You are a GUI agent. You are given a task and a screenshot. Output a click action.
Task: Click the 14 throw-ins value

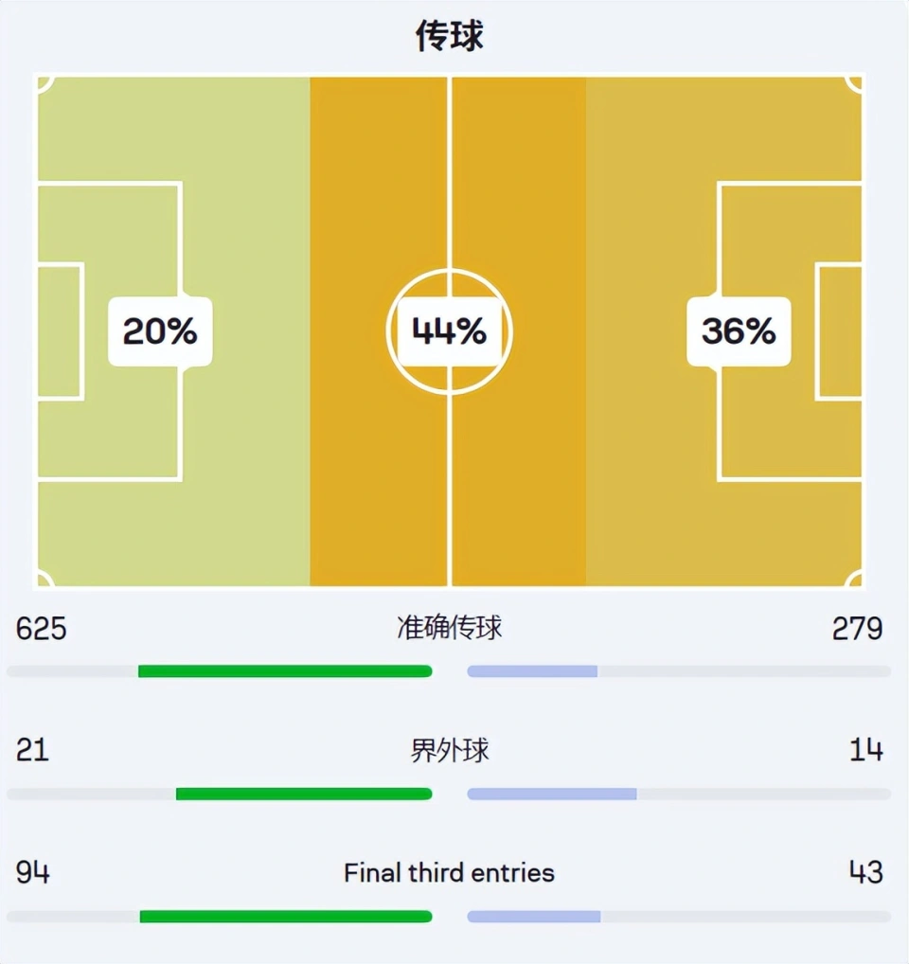pyautogui.click(x=866, y=751)
